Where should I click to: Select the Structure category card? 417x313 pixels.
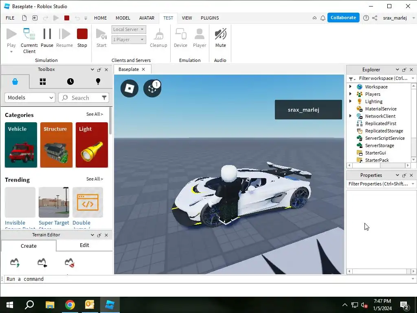coord(56,145)
